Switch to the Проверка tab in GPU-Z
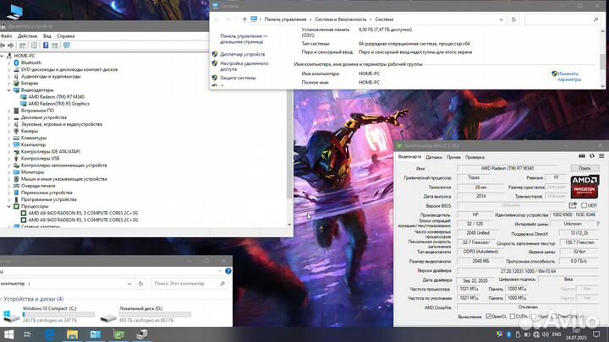609x342 pixels. point(475,157)
